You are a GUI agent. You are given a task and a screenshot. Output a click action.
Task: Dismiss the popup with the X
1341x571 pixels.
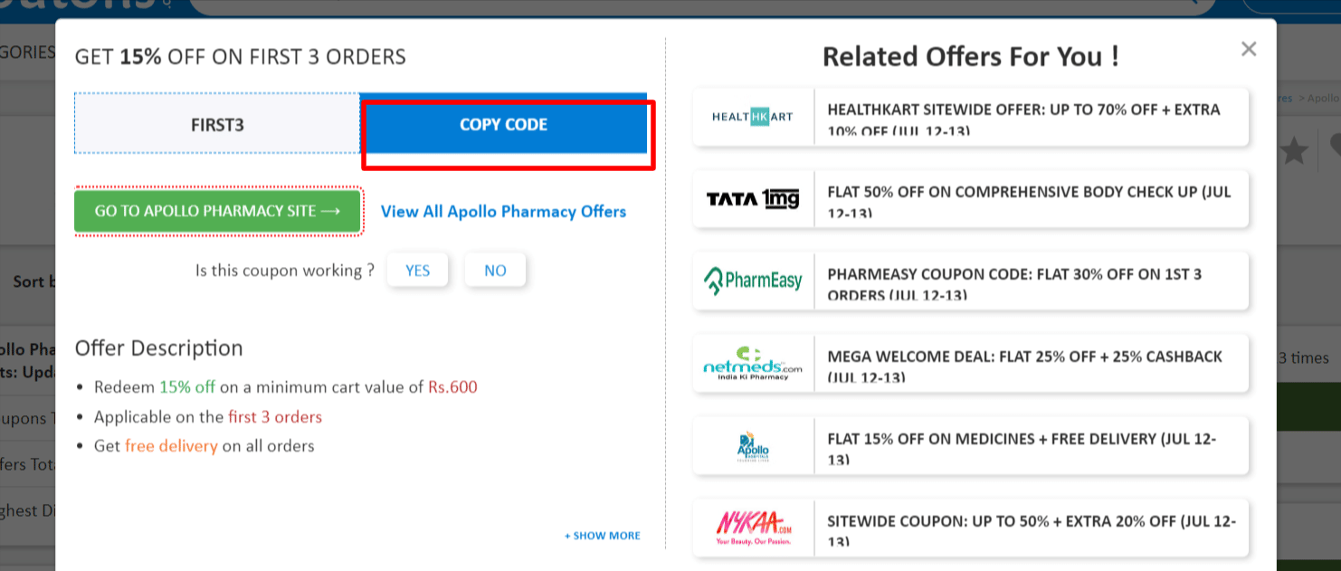tap(1249, 49)
